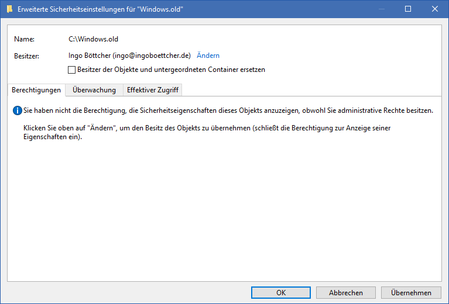Screen dimensions: 449x304
Task: Click the folder icon in title bar
Action: 10,9
